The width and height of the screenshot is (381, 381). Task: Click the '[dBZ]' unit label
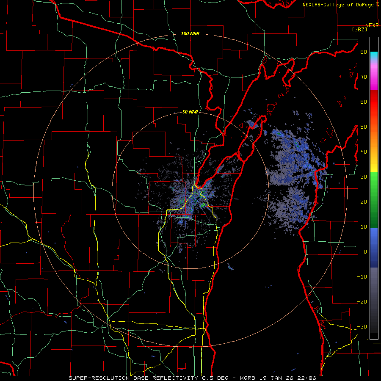(x=359, y=29)
